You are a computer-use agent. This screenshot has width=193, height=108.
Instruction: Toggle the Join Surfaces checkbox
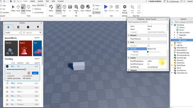(33, 13)
